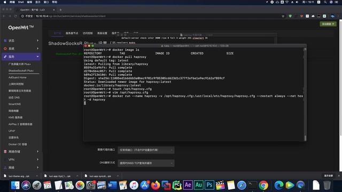Open 动态 DNS in the sidebar
The width and height of the screenshot is (342, 192).
pyautogui.click(x=14, y=97)
